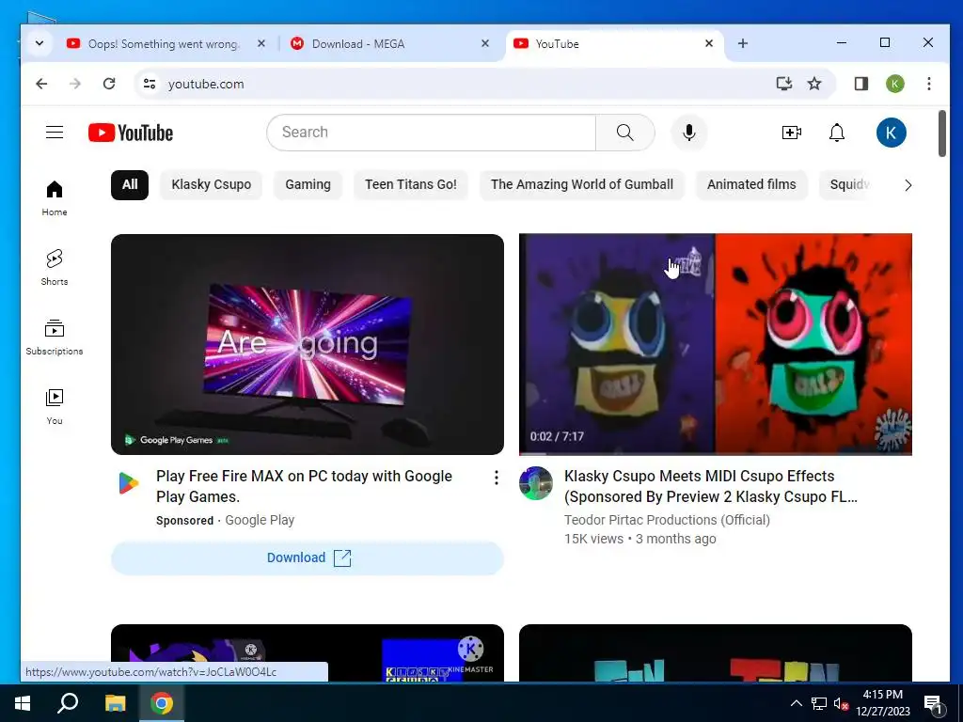This screenshot has width=963, height=722.
Task: Open Windows taskbar search
Action: [68, 703]
